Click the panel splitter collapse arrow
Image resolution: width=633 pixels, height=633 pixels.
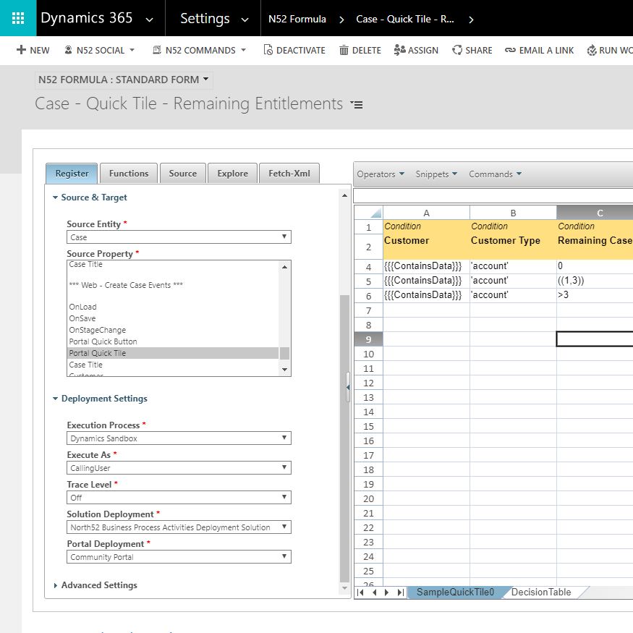(348, 387)
